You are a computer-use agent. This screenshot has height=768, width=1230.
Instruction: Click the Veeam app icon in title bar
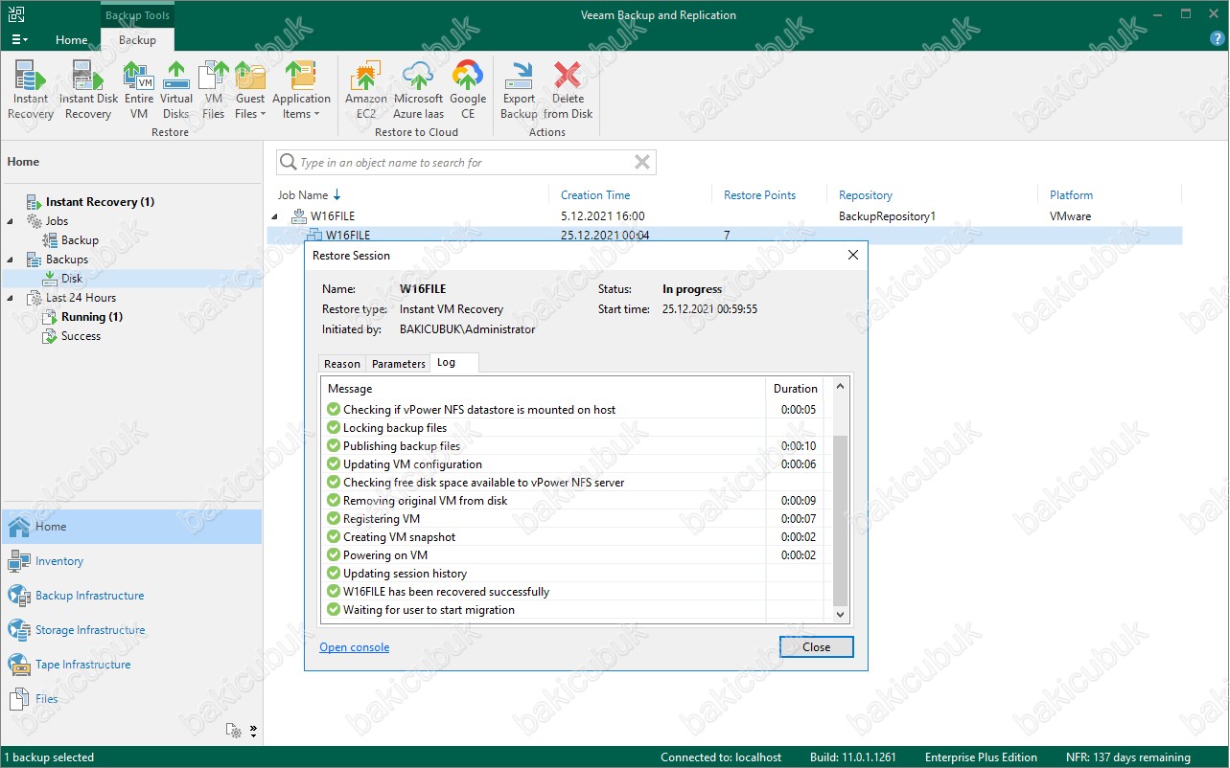[x=16, y=15]
